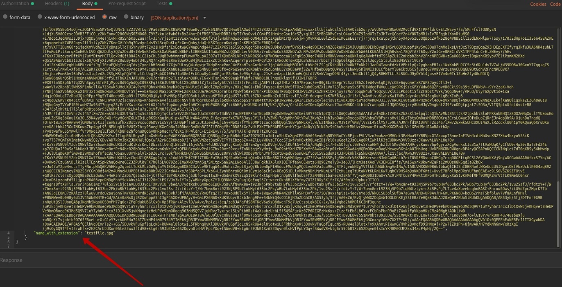Click line number 7 in the editor gutter

click(8, 246)
